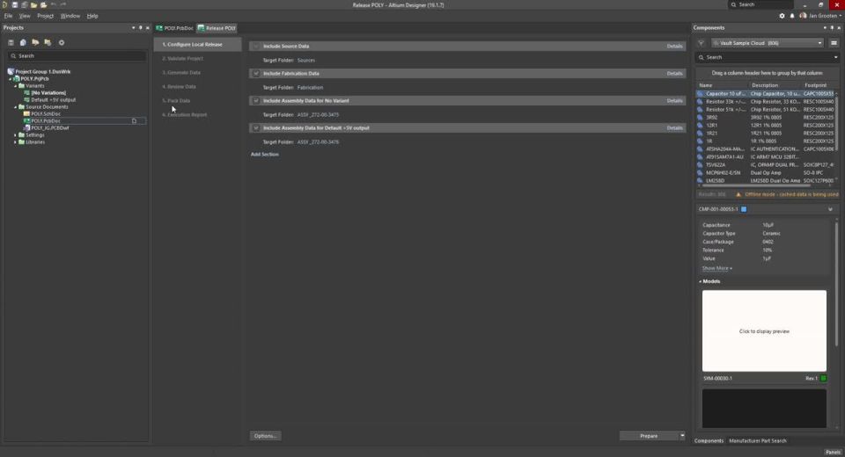The width and height of the screenshot is (845, 457).
Task: Click the title bar Search field
Action: click(x=760, y=5)
